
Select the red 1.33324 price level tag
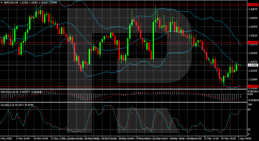[x=253, y=43]
